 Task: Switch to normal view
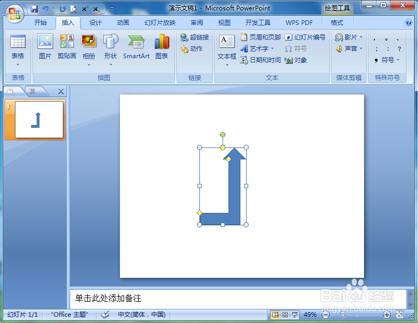(275, 315)
